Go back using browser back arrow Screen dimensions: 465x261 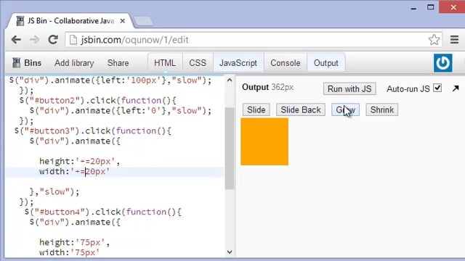16,40
